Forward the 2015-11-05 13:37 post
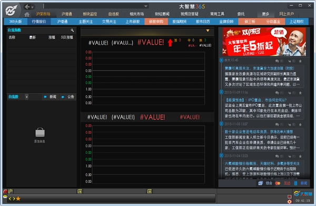 (289, 125)
